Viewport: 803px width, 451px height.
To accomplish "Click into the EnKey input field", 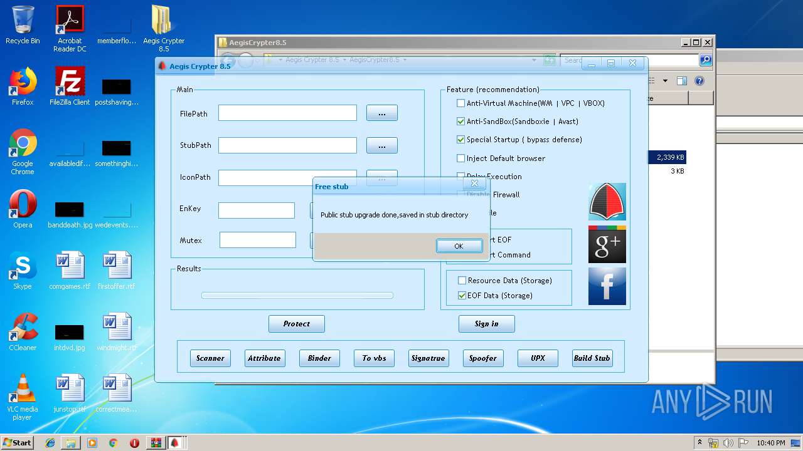I will pyautogui.click(x=257, y=210).
